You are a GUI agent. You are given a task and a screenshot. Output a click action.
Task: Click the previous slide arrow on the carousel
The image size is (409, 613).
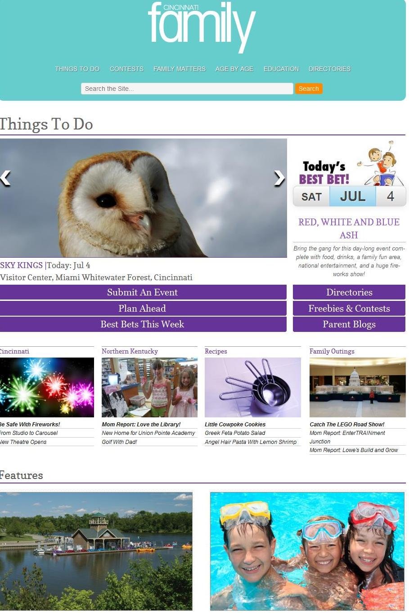pos(5,178)
